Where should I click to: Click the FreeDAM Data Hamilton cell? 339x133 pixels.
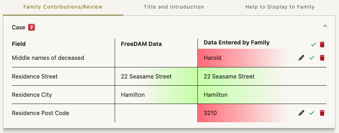tap(156, 95)
